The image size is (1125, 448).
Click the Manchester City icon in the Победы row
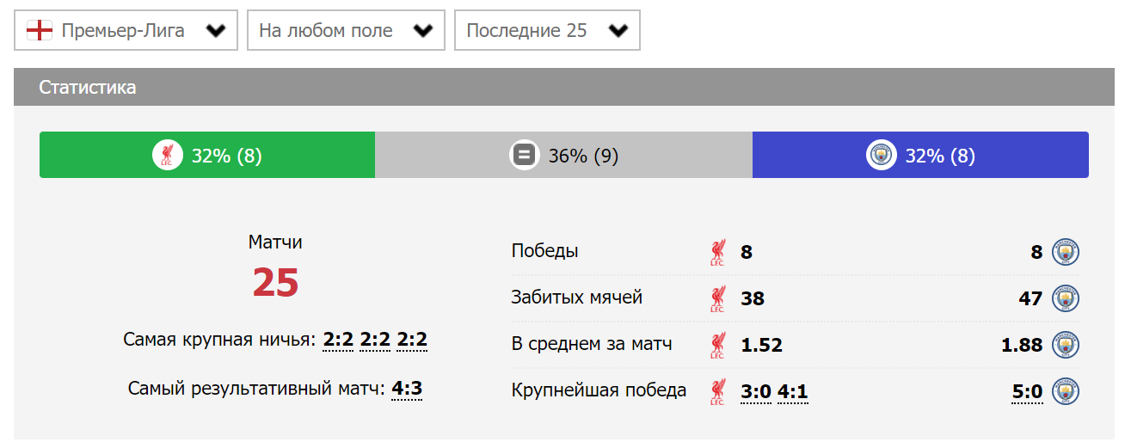[1066, 252]
